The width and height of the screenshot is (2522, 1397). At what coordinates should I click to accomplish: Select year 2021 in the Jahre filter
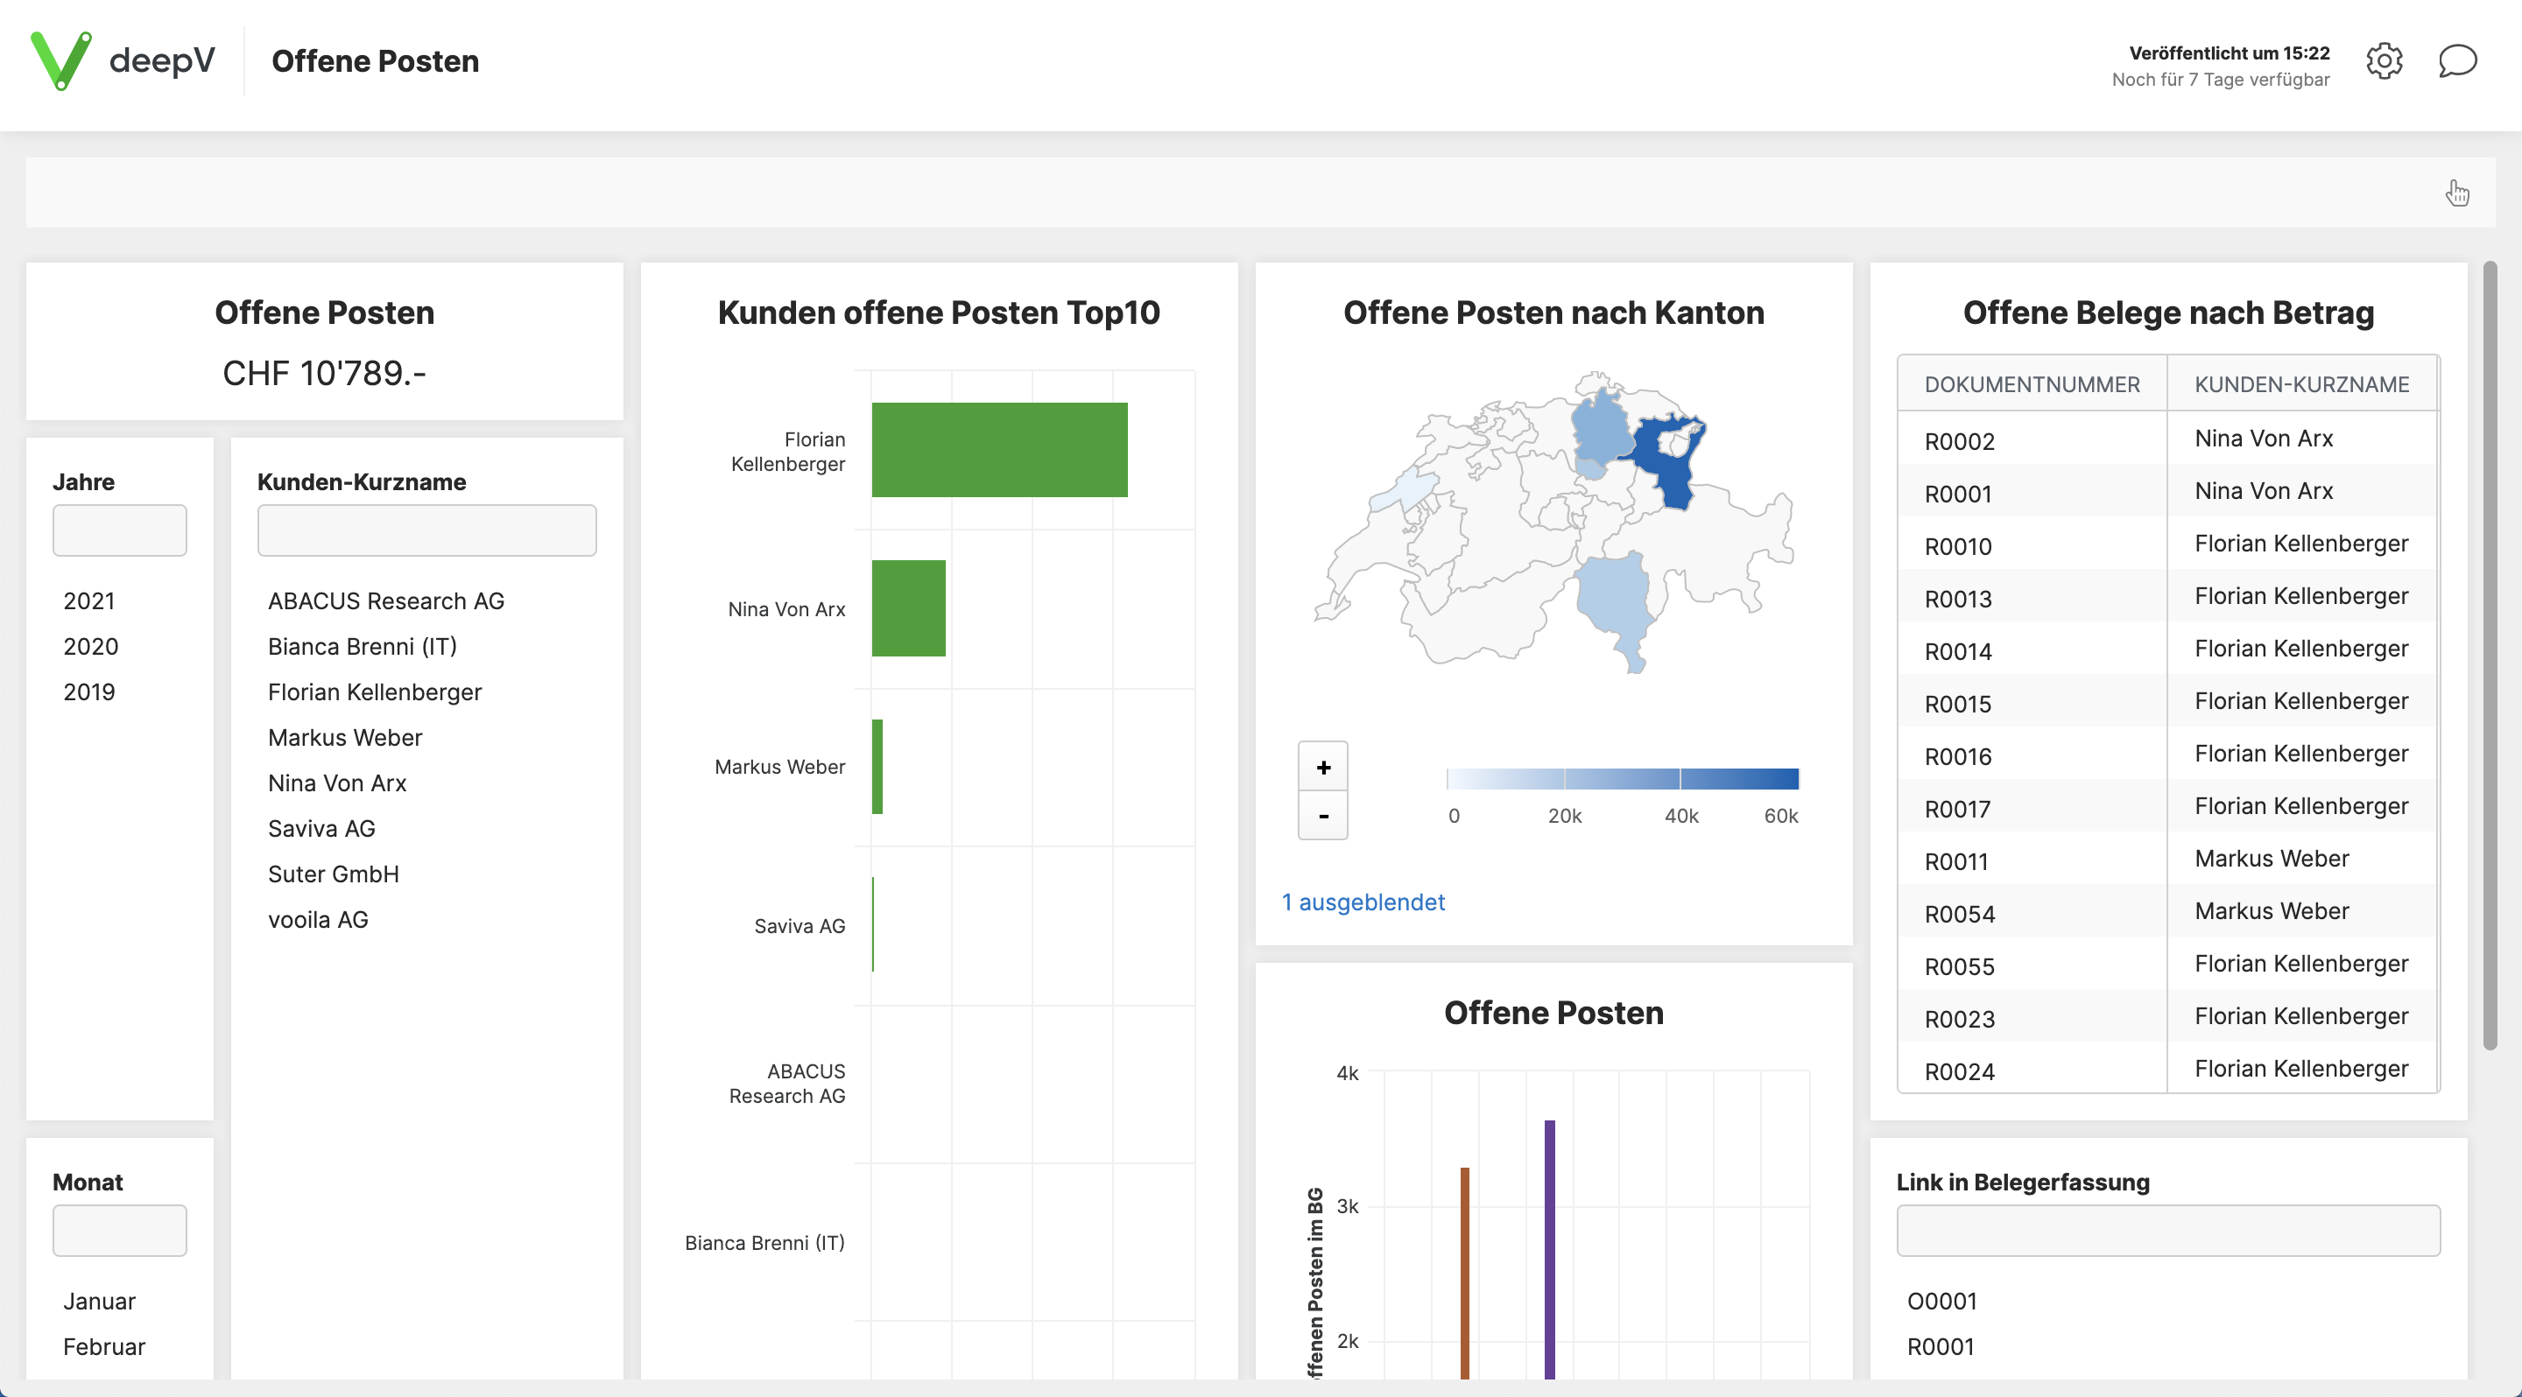pyautogui.click(x=89, y=600)
